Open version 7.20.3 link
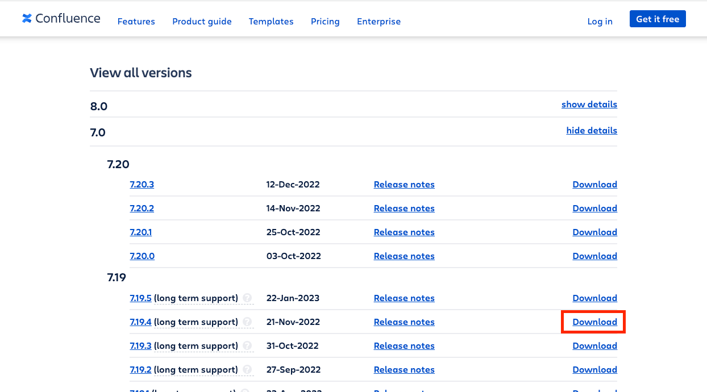The width and height of the screenshot is (707, 392). (142, 185)
